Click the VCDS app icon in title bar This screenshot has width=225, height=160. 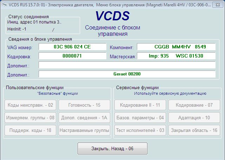(4, 5)
